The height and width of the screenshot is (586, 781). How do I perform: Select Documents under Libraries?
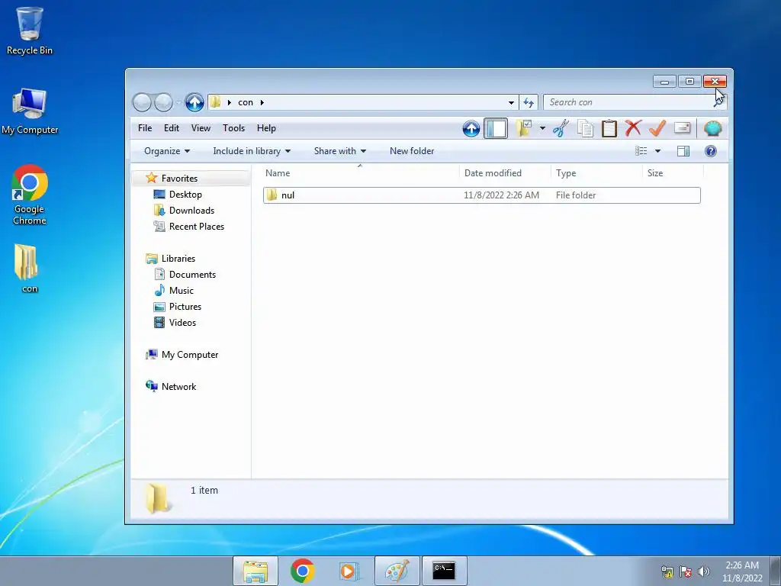[x=192, y=275]
